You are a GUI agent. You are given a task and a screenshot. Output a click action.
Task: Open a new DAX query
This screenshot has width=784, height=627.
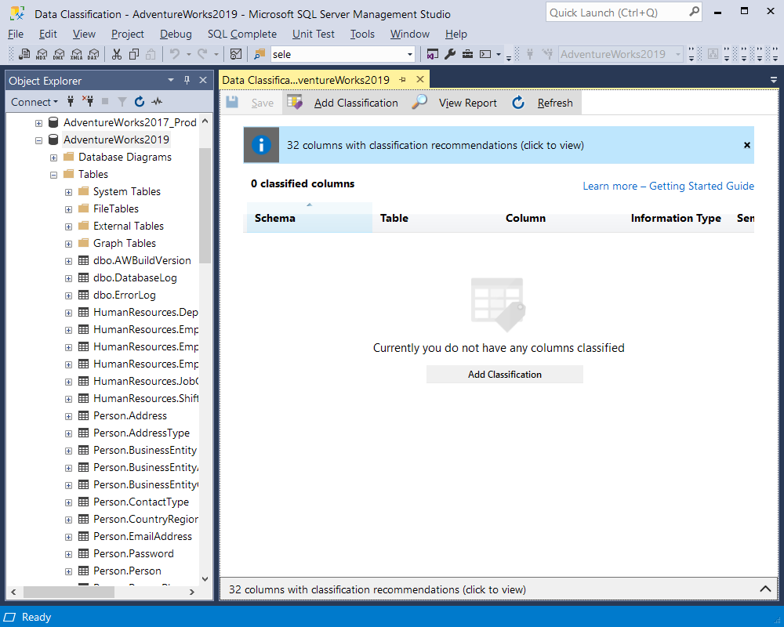93,54
